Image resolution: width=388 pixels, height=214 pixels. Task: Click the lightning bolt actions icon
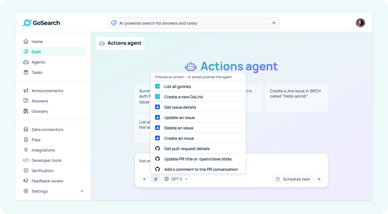point(155,179)
